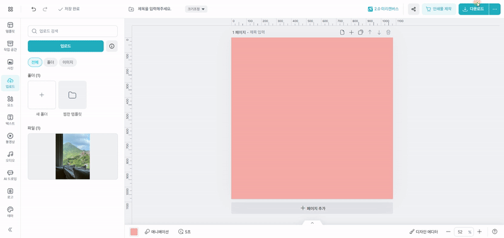Click the undo arrow

pos(34,9)
